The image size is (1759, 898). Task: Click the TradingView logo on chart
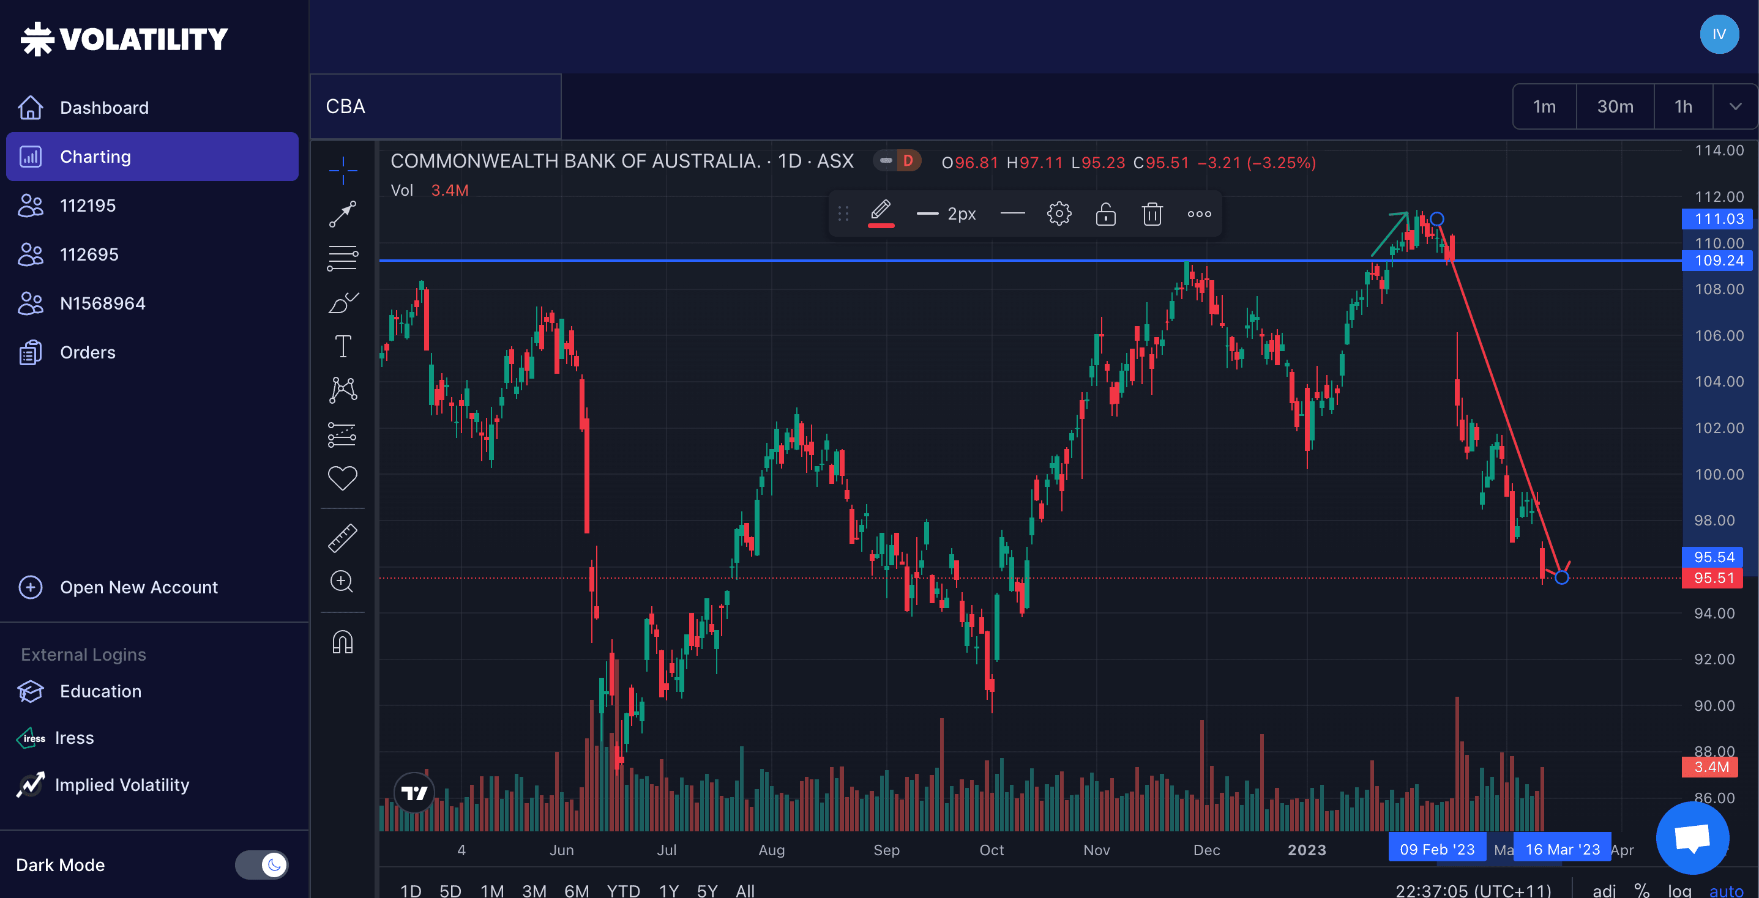tap(414, 793)
